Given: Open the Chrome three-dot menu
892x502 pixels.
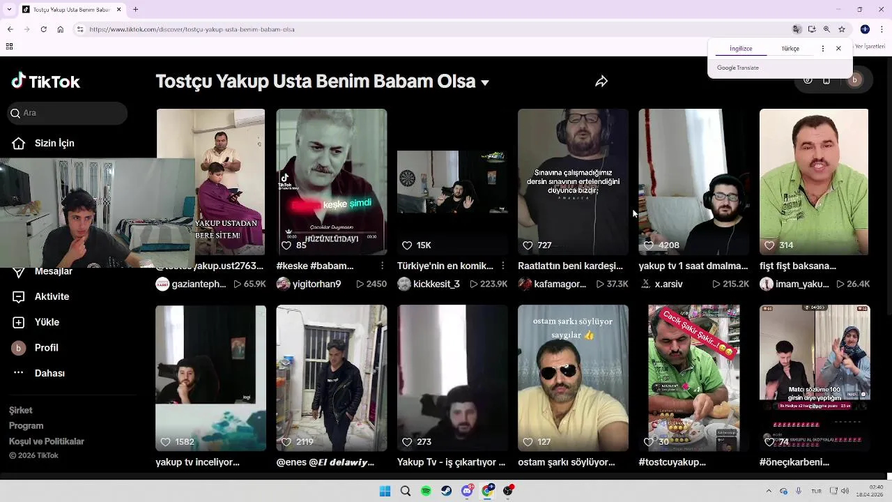Looking at the screenshot, I should [x=881, y=29].
